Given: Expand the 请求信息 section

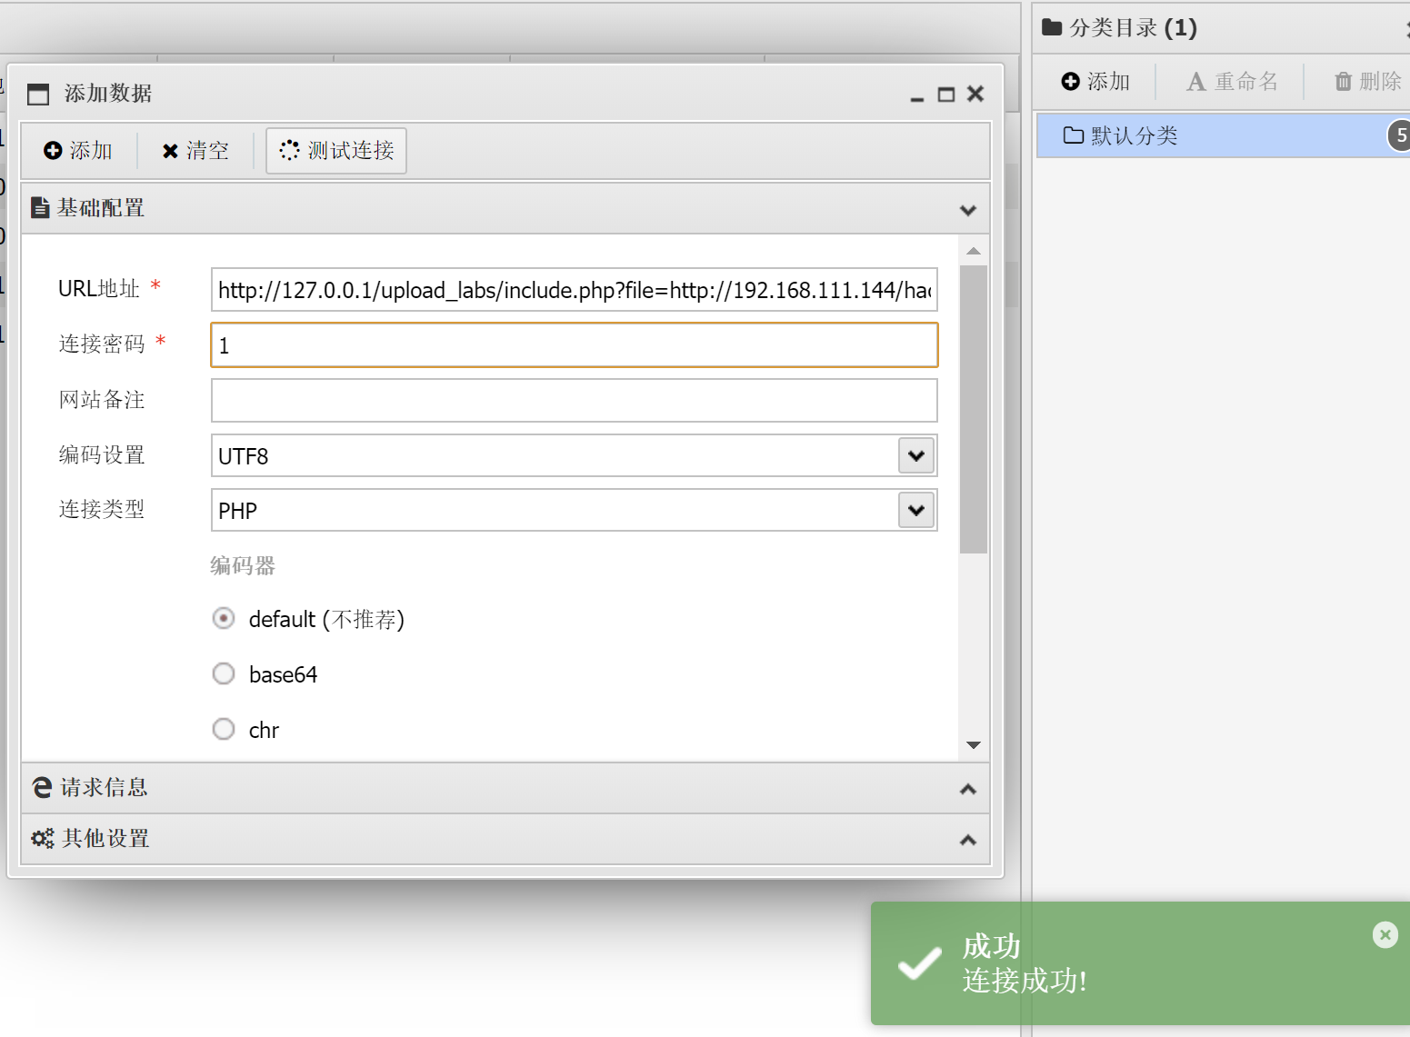Looking at the screenshot, I should (x=968, y=789).
